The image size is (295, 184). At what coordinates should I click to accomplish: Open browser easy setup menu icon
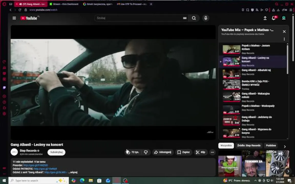tap(291, 10)
